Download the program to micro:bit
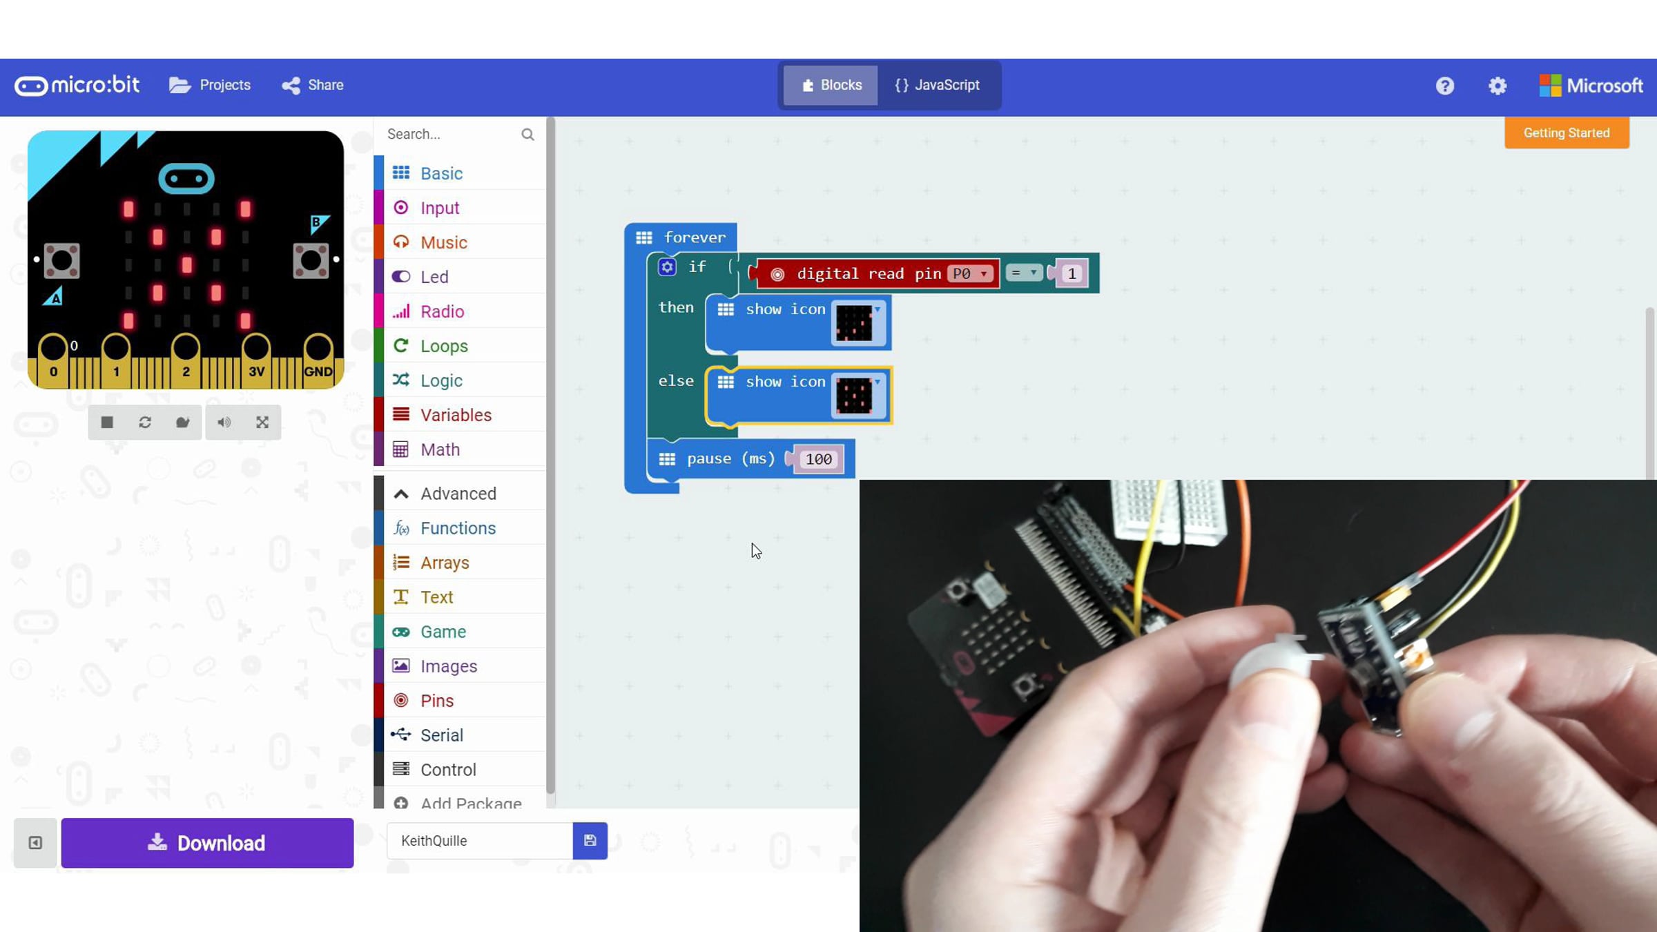Screen dimensions: 1657x932 [207, 842]
